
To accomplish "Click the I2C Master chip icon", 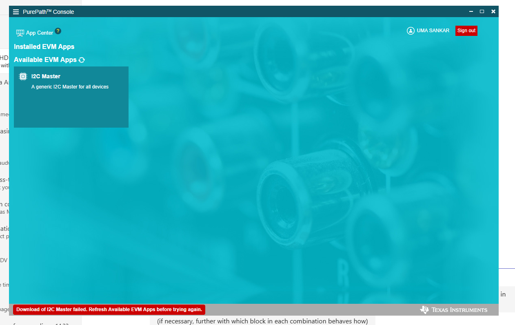I will pyautogui.click(x=23, y=76).
